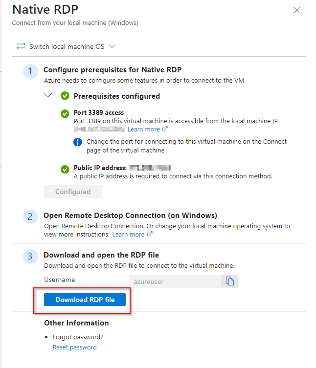Viewport: 316px width, 368px height.
Task: Open the Learn more link for port access
Action: (x=143, y=130)
